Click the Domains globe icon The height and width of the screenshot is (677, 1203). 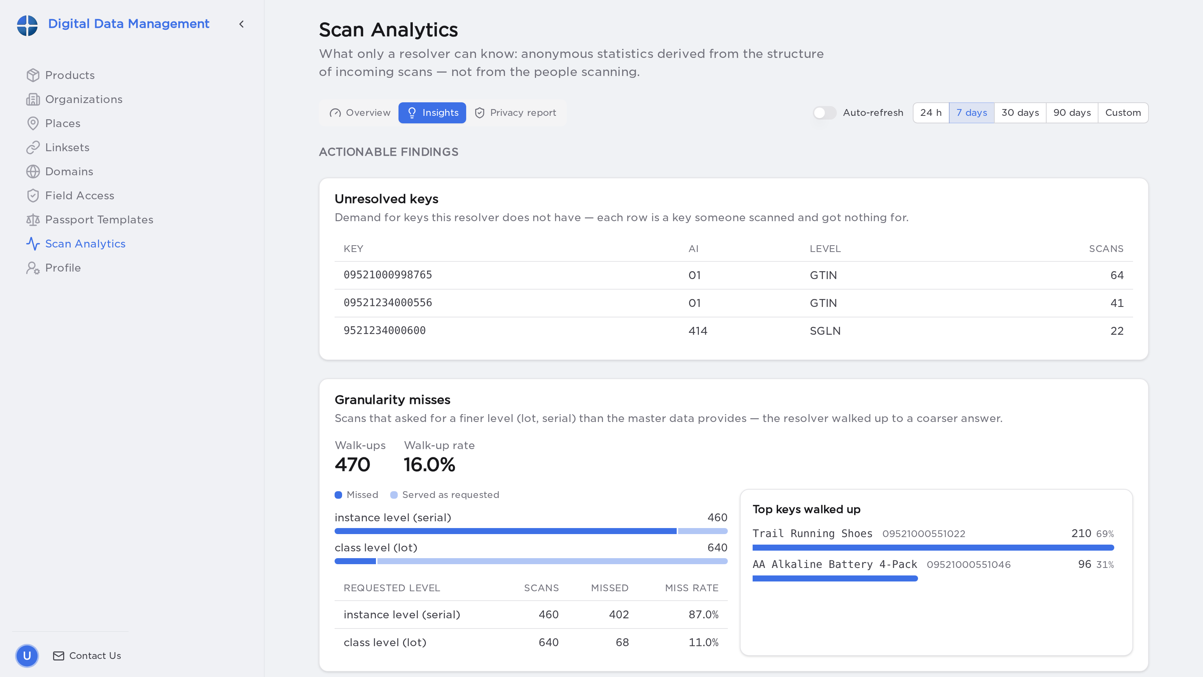[33, 172]
